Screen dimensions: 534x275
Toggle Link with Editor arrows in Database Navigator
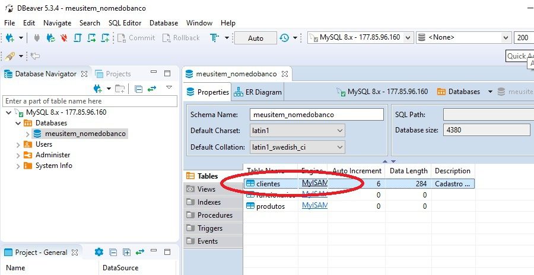tap(152, 89)
